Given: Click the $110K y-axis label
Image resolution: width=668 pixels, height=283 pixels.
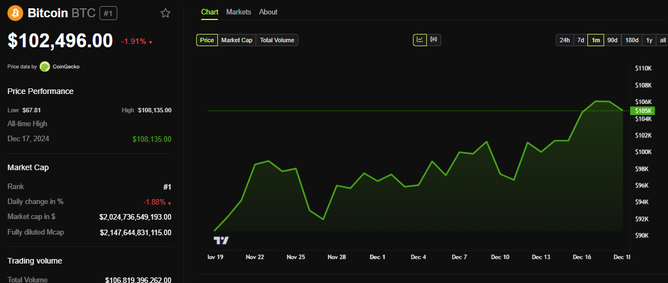Looking at the screenshot, I should (643, 68).
